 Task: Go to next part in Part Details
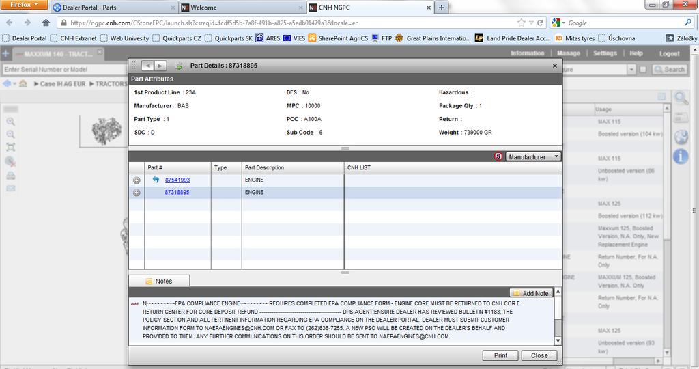tap(160, 66)
